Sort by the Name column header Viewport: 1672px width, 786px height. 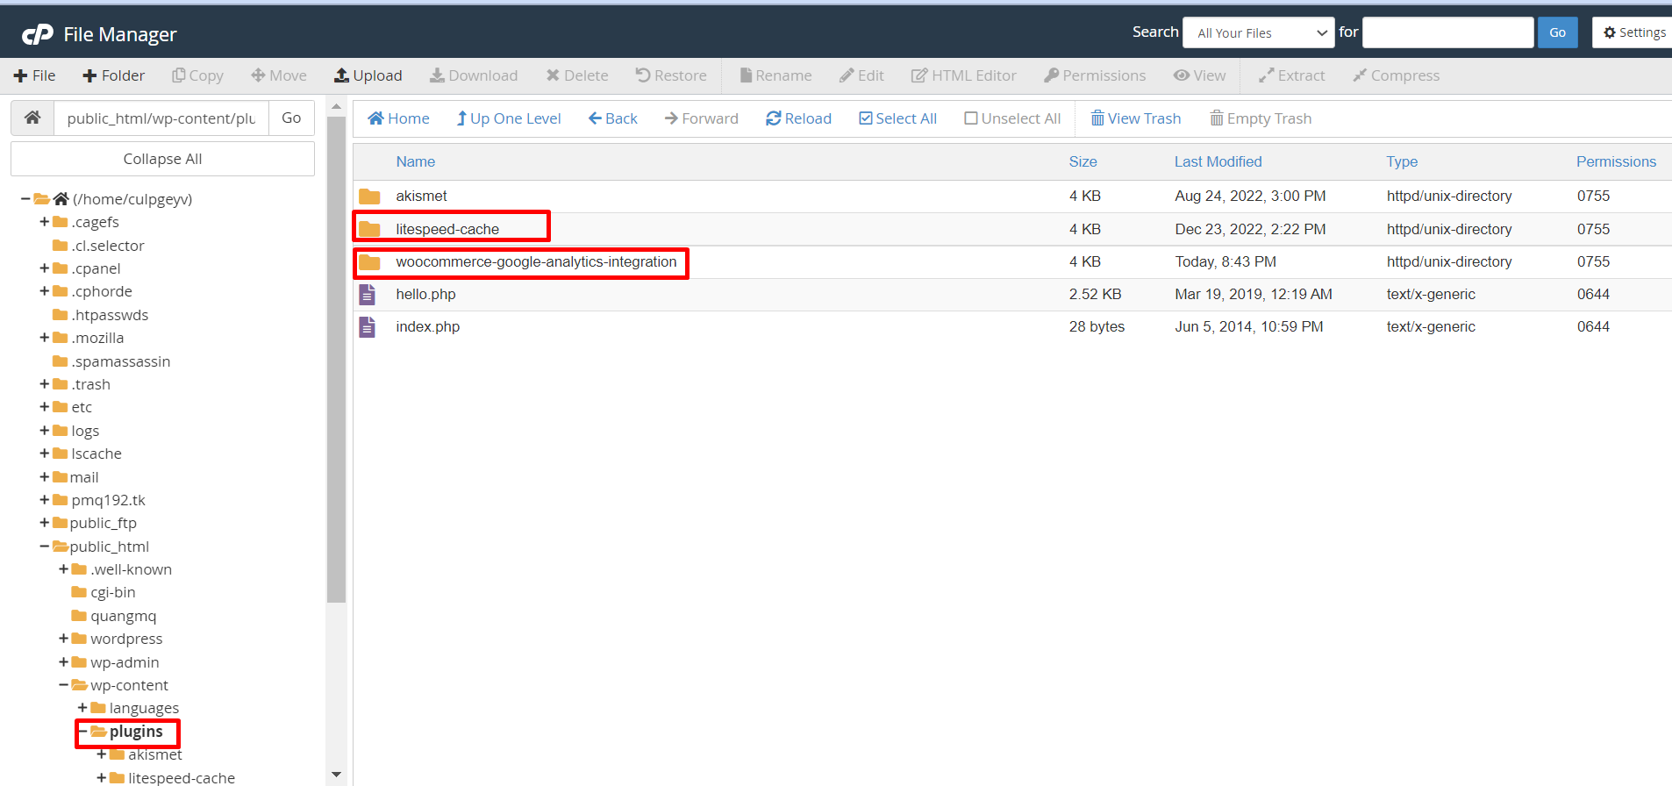tap(415, 161)
